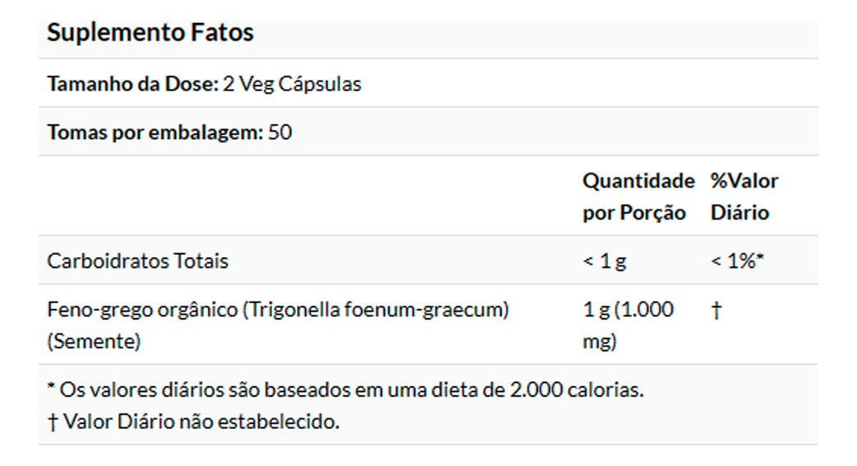Click the "< 1%*" daily value cell
Image resolution: width=857 pixels, height=466 pixels.
click(738, 261)
